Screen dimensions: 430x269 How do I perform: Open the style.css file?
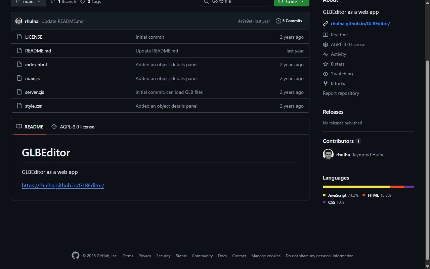click(33, 106)
